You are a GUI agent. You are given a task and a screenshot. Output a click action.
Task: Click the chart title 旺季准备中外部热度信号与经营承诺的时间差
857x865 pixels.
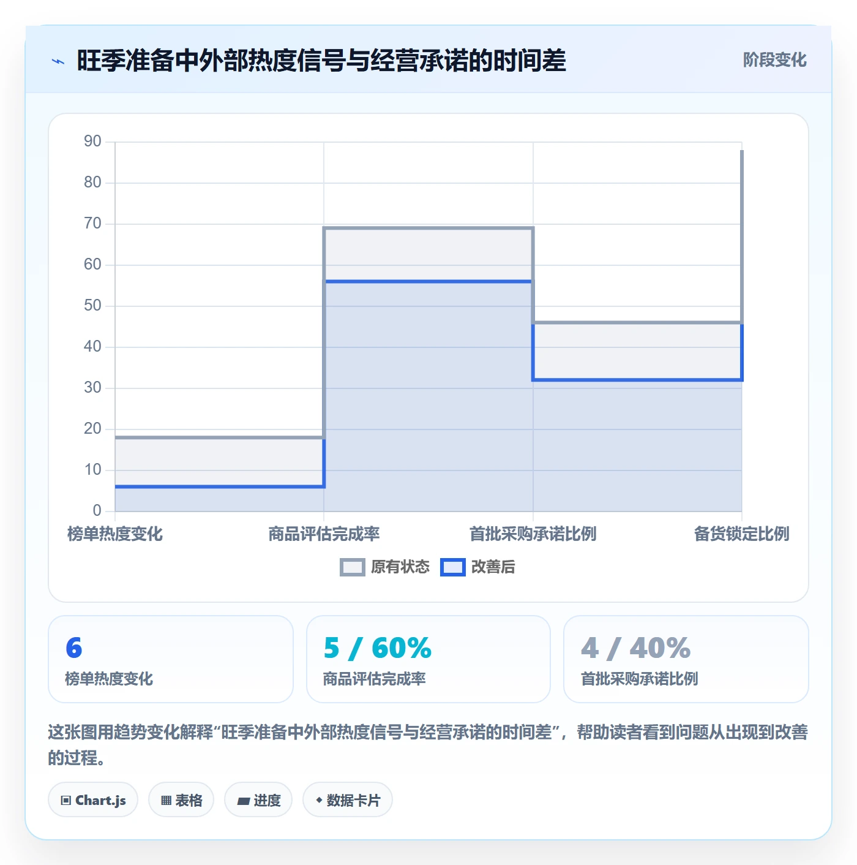pyautogui.click(x=321, y=61)
